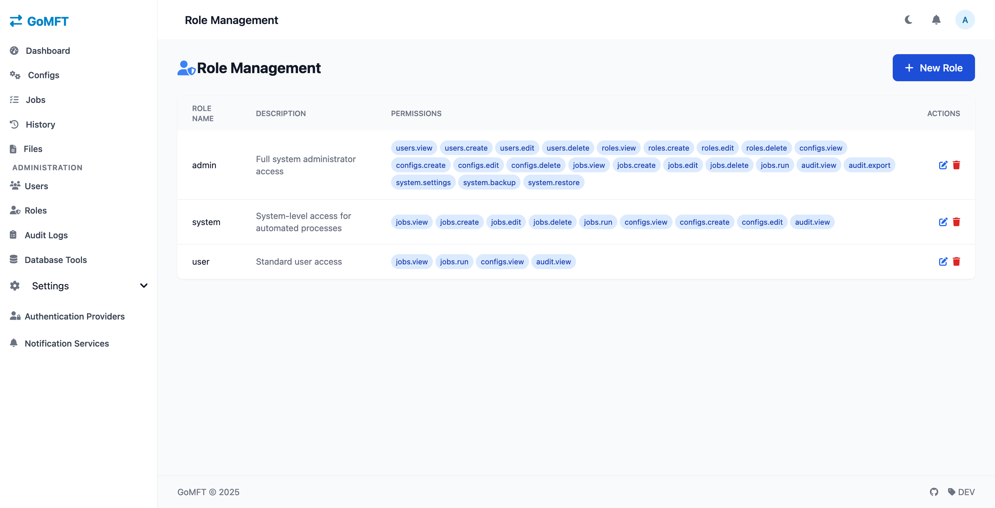
Task: Edit the admin role
Action: pos(943,165)
